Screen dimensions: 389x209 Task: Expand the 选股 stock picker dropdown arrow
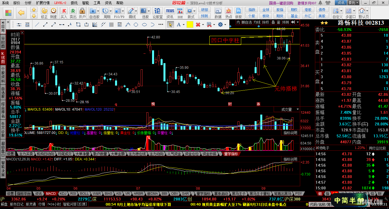(x=148, y=11)
